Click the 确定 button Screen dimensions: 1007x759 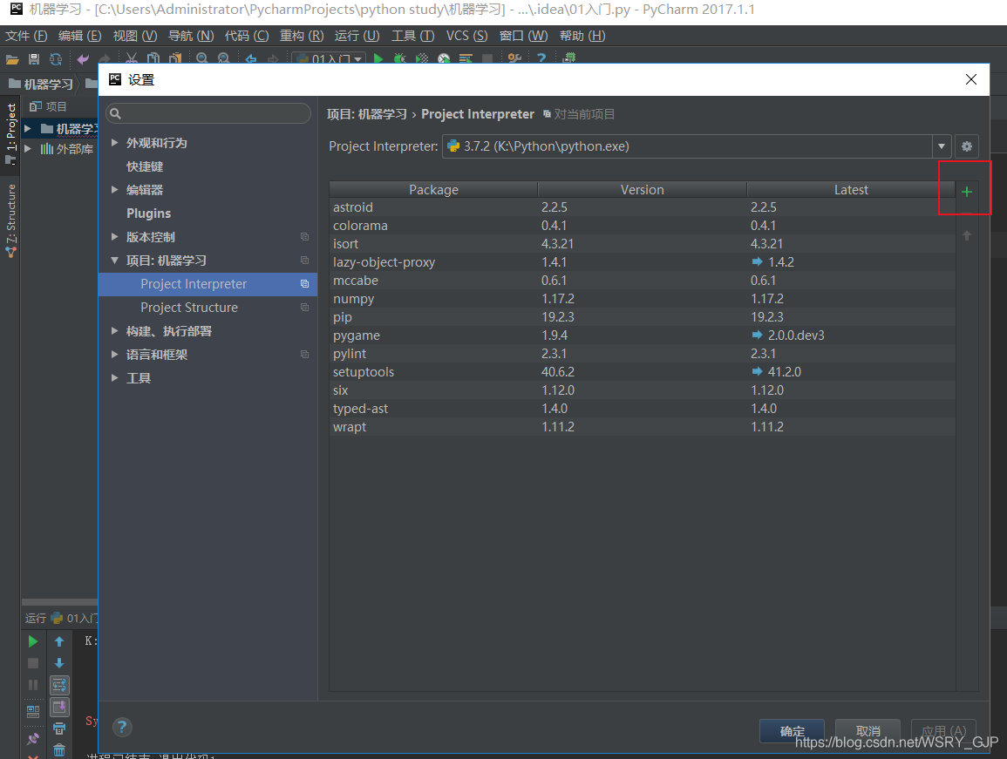tap(792, 731)
